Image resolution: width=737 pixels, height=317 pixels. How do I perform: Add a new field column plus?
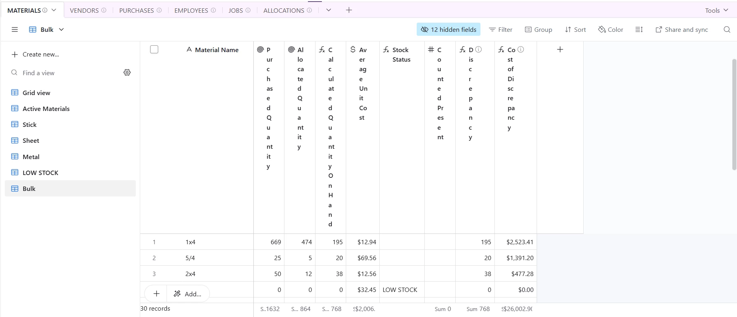(x=560, y=49)
